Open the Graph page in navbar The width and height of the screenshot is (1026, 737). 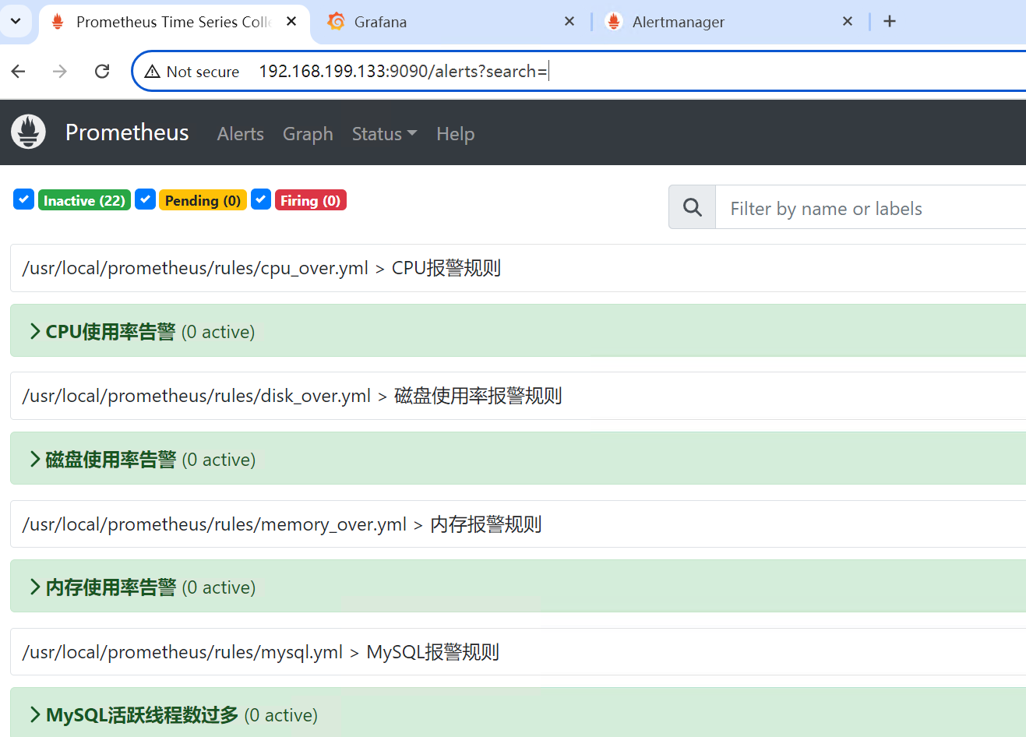308,134
